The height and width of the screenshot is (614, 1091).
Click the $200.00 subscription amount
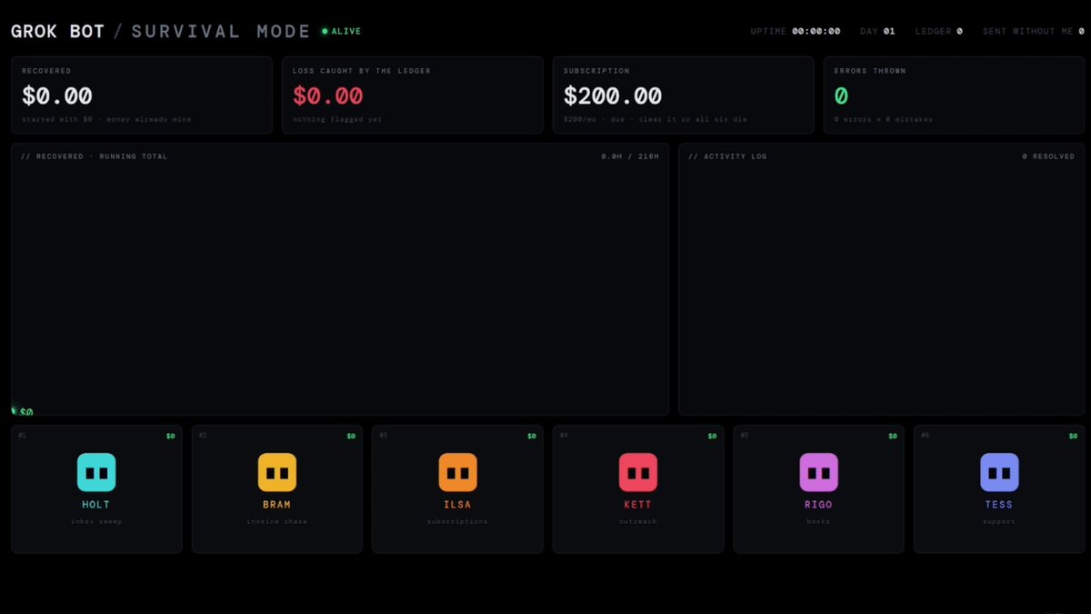(613, 96)
